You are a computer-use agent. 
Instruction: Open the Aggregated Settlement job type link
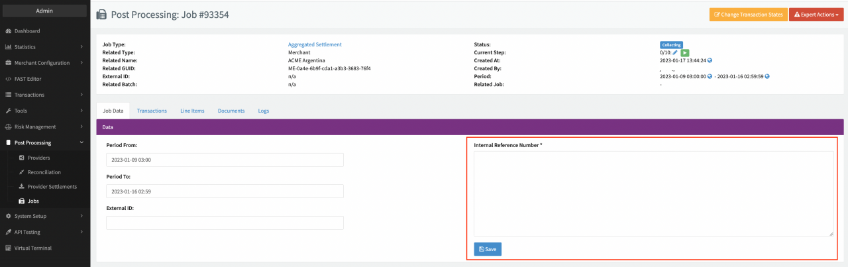(x=315, y=44)
